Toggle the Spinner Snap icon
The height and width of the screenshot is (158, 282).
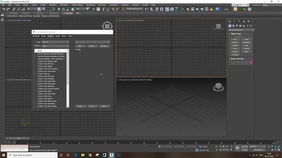(118, 9)
